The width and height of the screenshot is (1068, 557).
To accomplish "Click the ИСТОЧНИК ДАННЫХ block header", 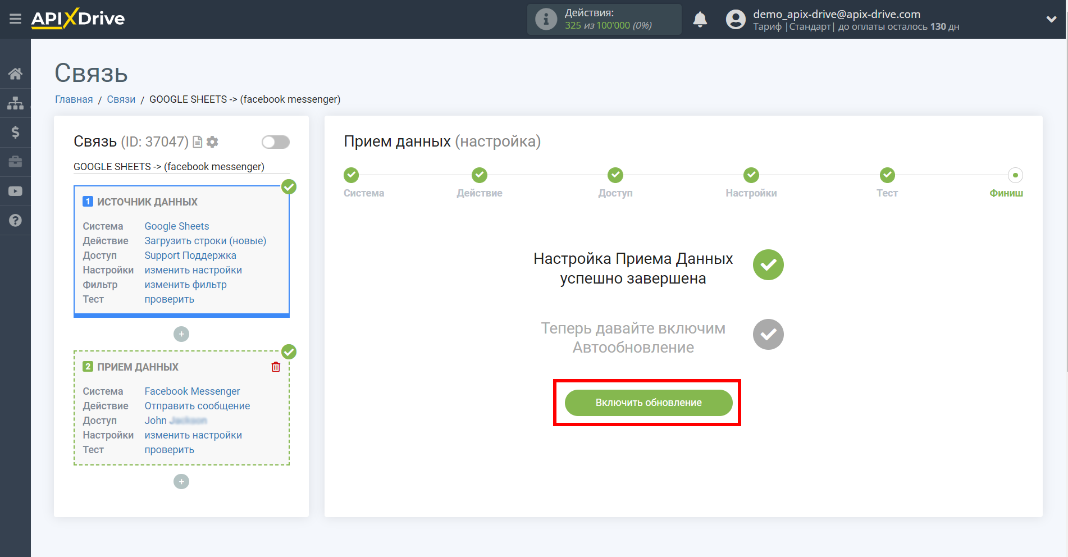I will click(x=147, y=202).
